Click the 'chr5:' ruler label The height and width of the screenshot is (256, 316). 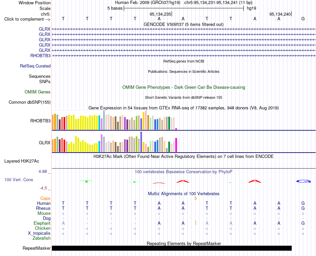(46, 14)
